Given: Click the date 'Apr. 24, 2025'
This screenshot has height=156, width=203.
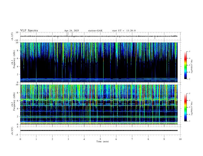Looking at the screenshot, I should [x=72, y=31].
